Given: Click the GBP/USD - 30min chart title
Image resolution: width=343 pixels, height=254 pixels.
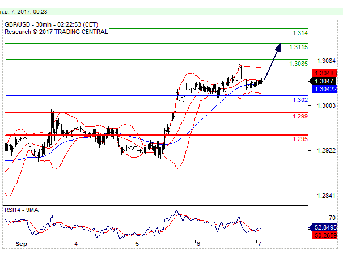Looking at the screenshot, I should point(52,24).
